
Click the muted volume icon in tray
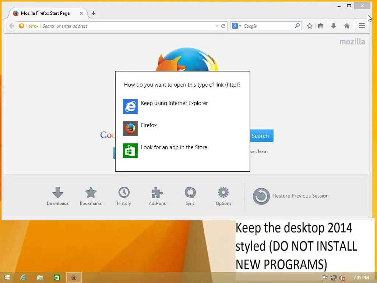pos(342,278)
